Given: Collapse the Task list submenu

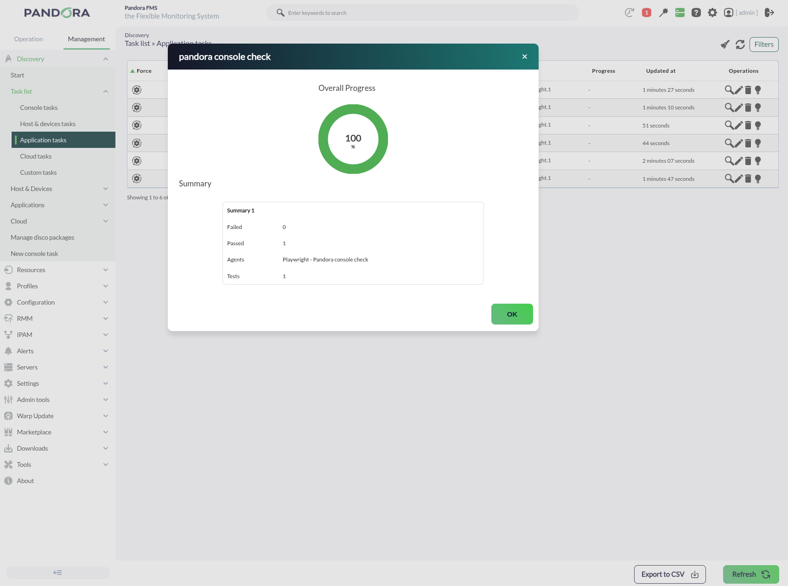Looking at the screenshot, I should pos(106,91).
